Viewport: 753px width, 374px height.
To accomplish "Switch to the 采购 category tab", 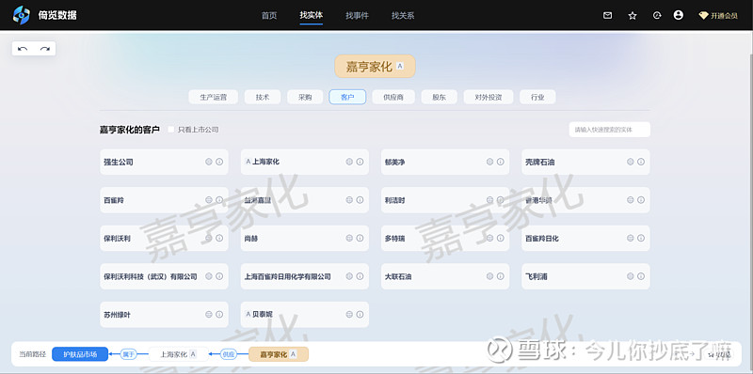I will (x=305, y=97).
